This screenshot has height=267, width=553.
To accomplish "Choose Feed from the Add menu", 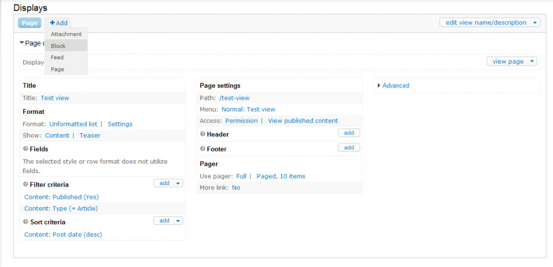I will (x=66, y=57).
